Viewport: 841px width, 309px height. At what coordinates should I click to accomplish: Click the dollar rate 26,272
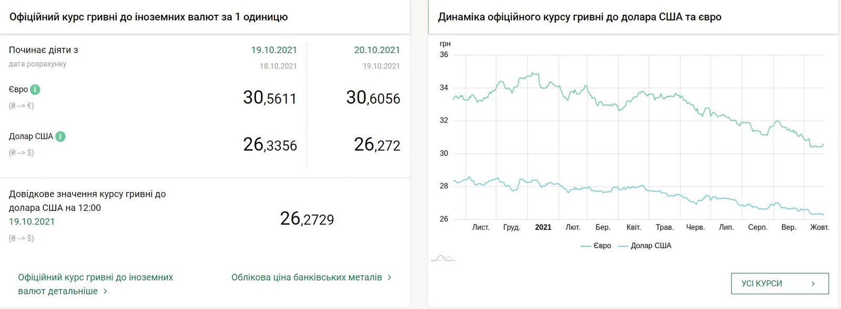[x=377, y=144]
